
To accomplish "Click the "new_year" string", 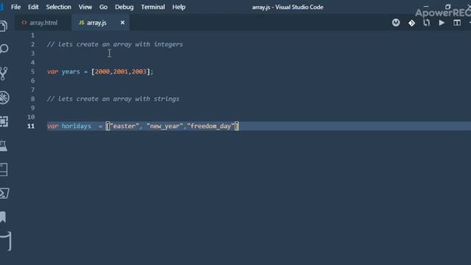I will coord(165,126).
